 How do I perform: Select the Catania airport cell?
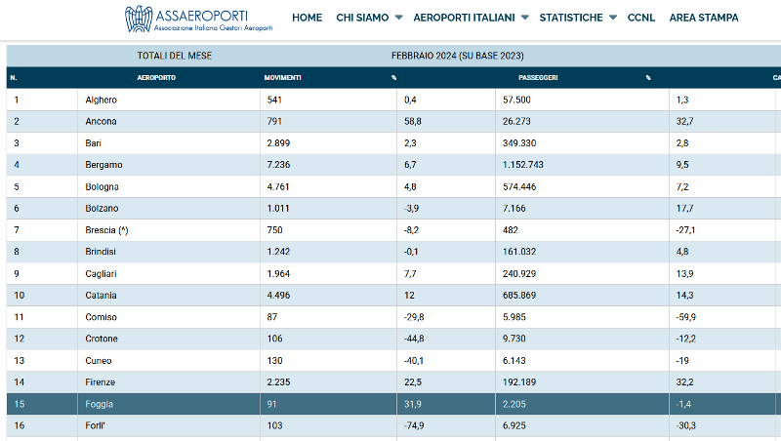(x=169, y=296)
